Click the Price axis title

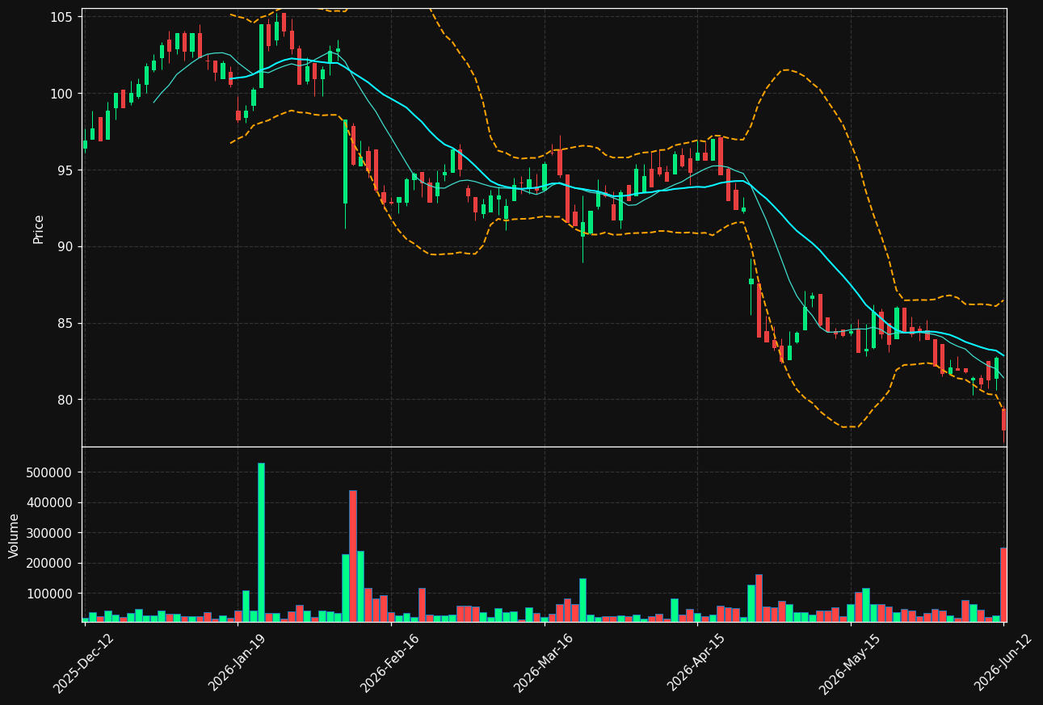[x=39, y=229]
